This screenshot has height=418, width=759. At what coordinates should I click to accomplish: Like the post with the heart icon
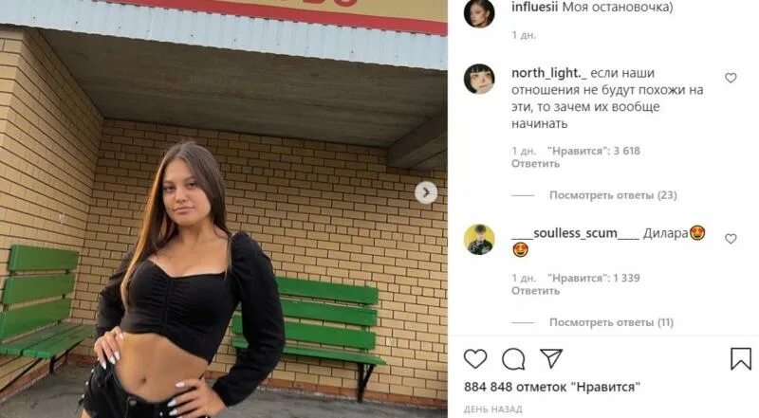click(x=475, y=359)
